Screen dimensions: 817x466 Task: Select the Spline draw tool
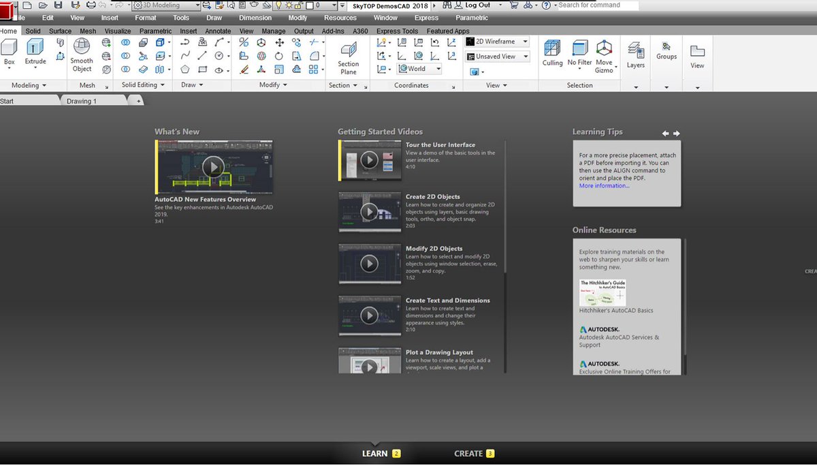point(185,56)
